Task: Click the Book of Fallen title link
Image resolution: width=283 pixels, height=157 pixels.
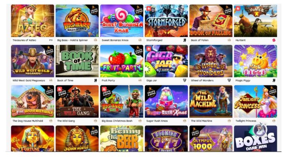Action: pos(200,40)
